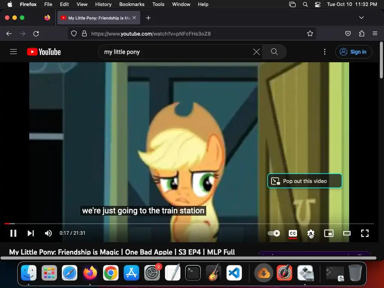Save page to Pocket
Viewport: 384px width, 288px height.
348,33
